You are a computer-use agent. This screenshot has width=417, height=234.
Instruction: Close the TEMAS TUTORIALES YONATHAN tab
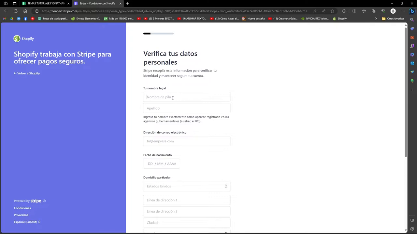click(x=68, y=3)
